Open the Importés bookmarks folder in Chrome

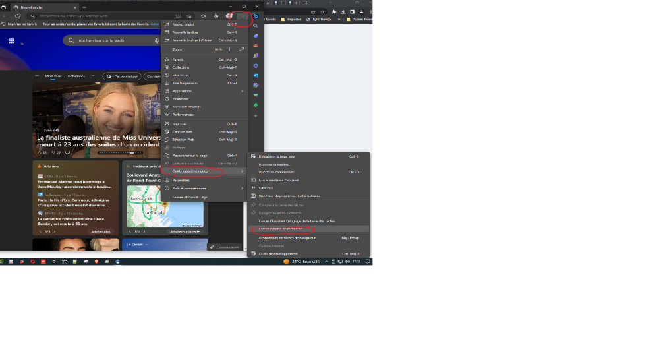[x=291, y=19]
